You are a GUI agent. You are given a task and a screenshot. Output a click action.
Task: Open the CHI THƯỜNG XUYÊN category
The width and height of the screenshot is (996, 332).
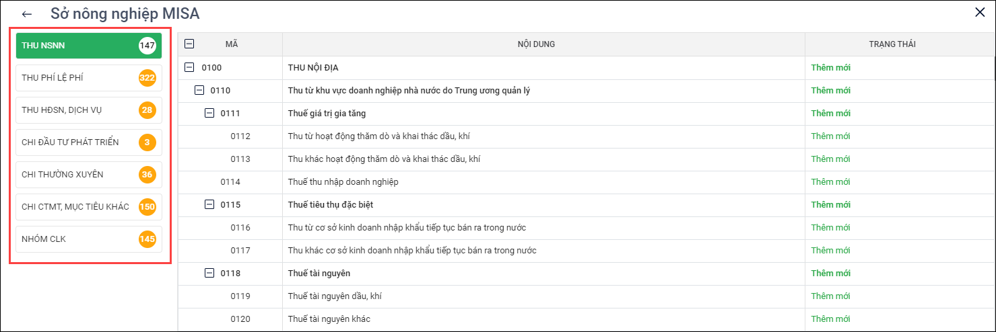click(x=89, y=174)
